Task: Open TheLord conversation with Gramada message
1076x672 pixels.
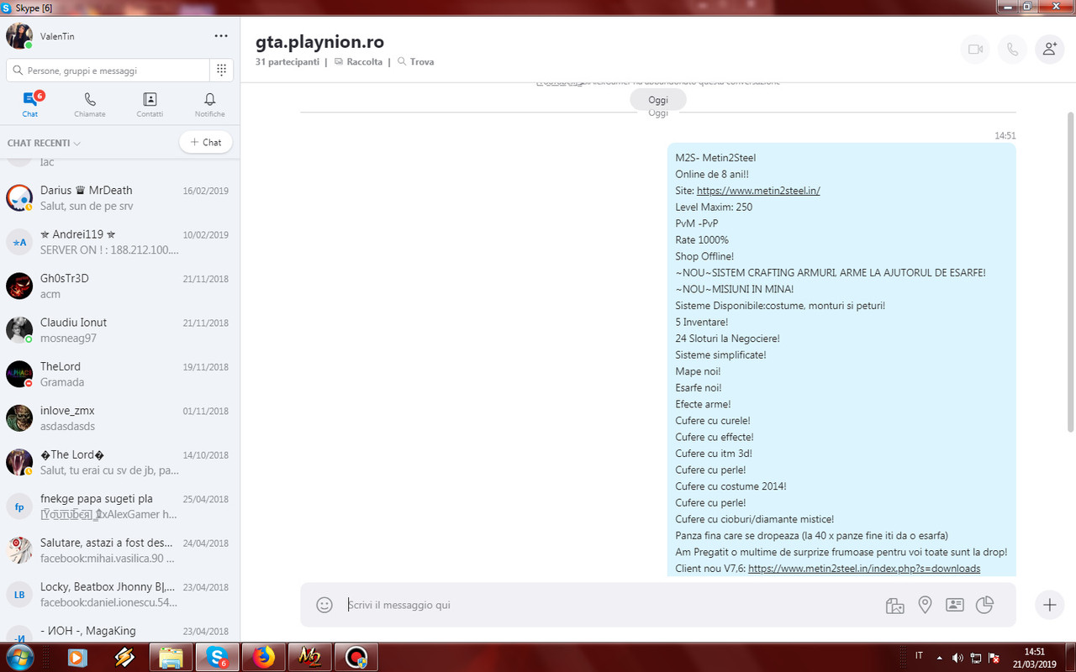Action: tap(119, 374)
